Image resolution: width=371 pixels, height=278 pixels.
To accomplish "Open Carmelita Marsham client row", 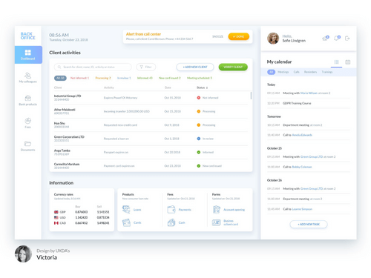I will (x=151, y=166).
